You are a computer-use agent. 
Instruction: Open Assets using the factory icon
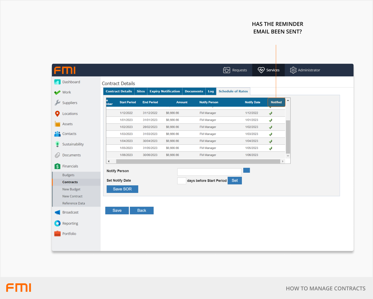click(x=57, y=124)
